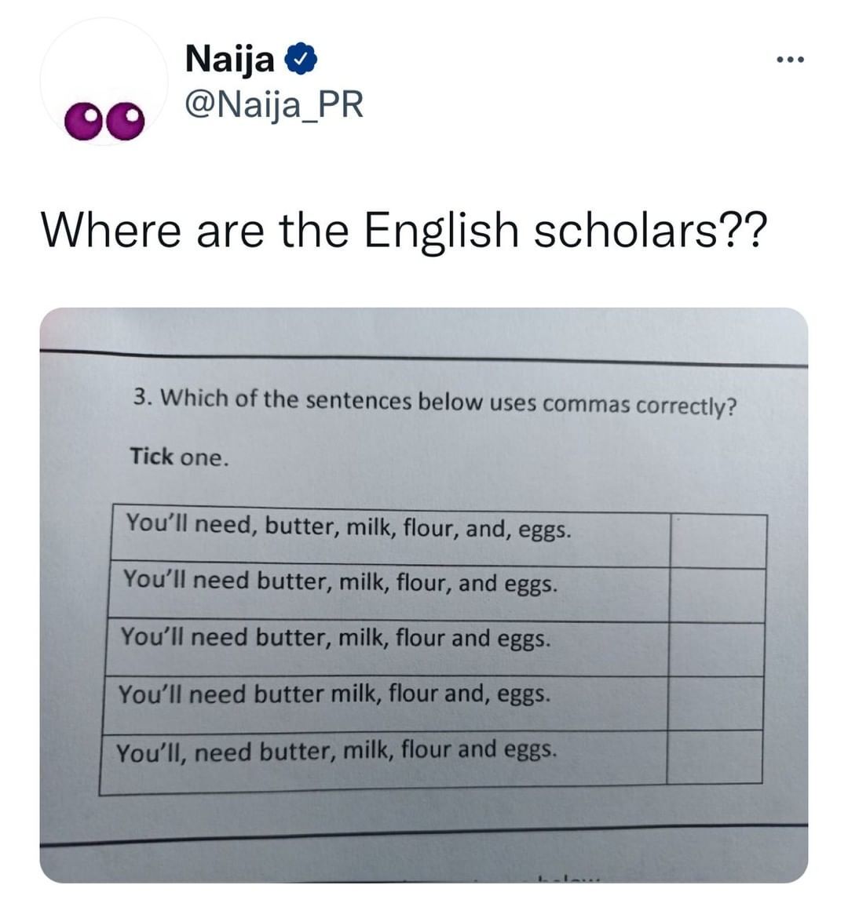This screenshot has width=848, height=907.
Task: Open the Naija display name link
Action: point(229,60)
